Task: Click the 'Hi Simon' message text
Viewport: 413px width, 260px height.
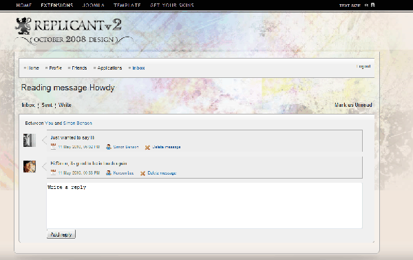Action: pos(89,163)
